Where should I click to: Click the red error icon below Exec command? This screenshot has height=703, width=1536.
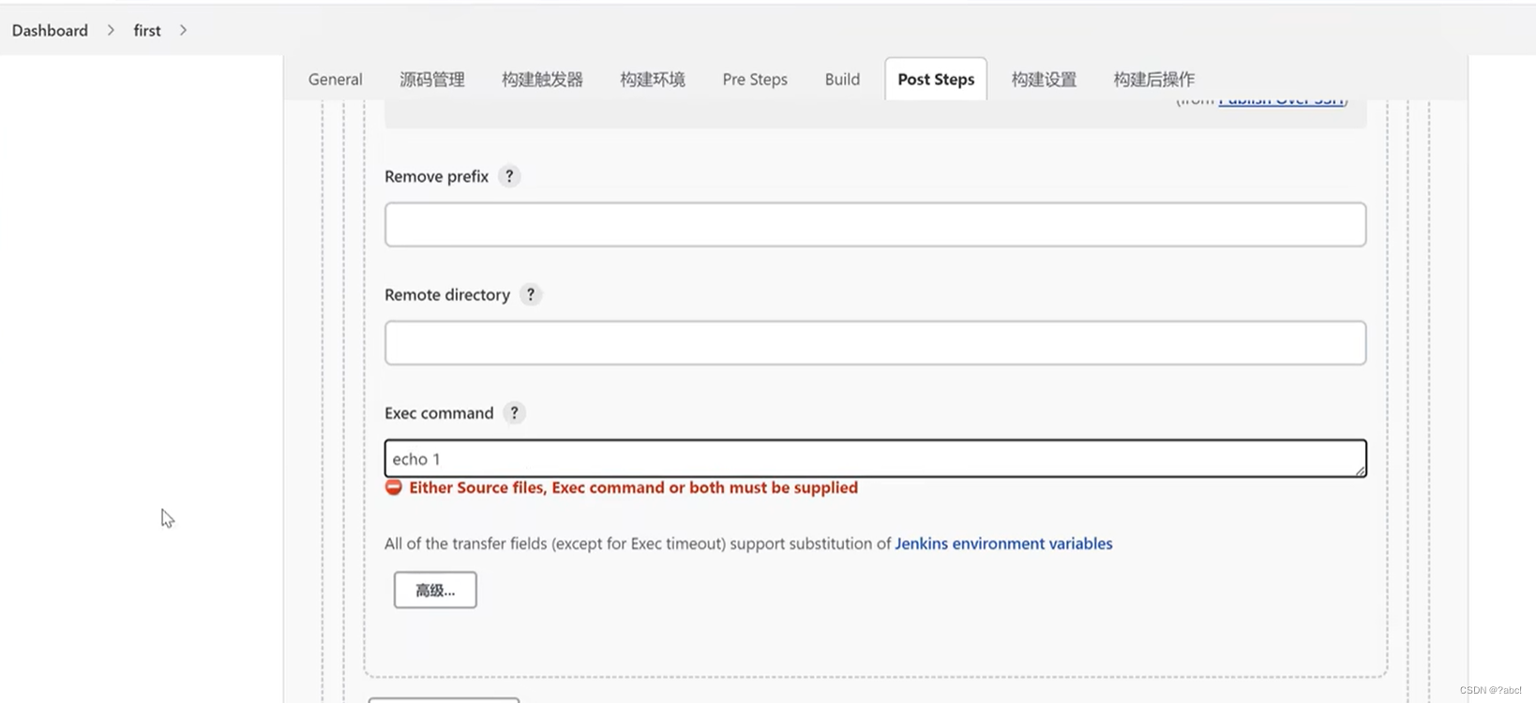(394, 487)
